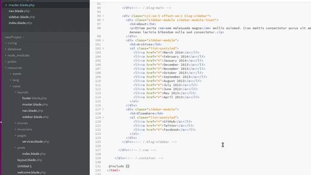Open welcome.blade.php in the file tree

[x=32, y=173]
